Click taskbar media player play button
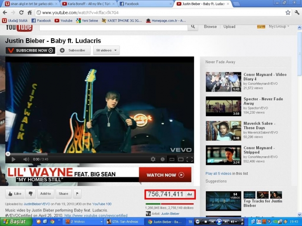This screenshot has width=302, height=226. pos(219,222)
